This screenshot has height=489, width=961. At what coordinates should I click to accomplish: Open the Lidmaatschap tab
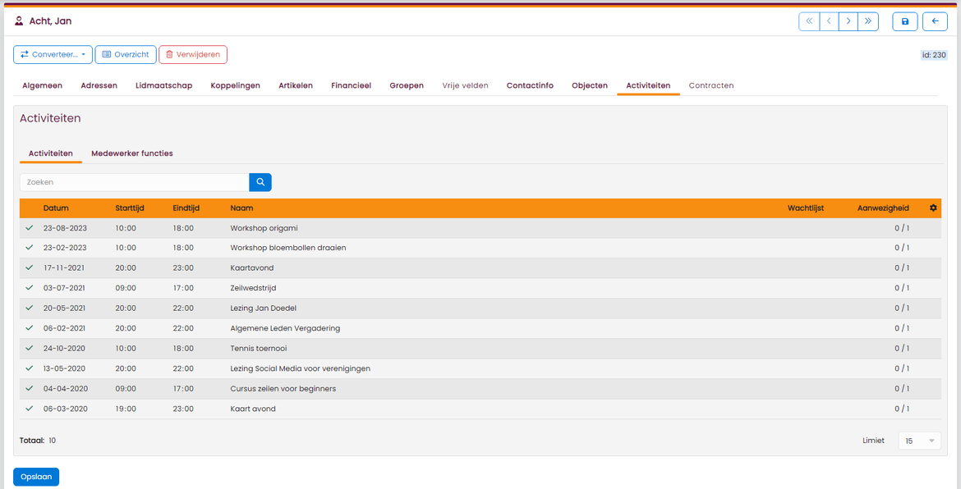[163, 85]
